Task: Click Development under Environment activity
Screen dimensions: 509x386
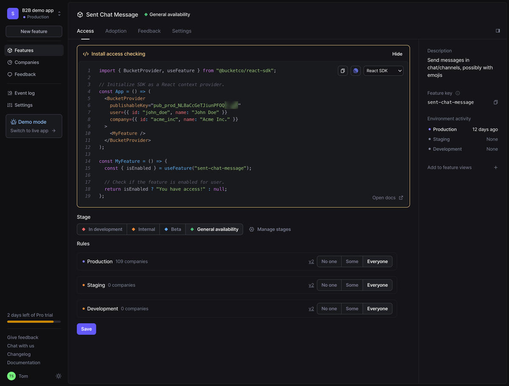Action: [447, 149]
